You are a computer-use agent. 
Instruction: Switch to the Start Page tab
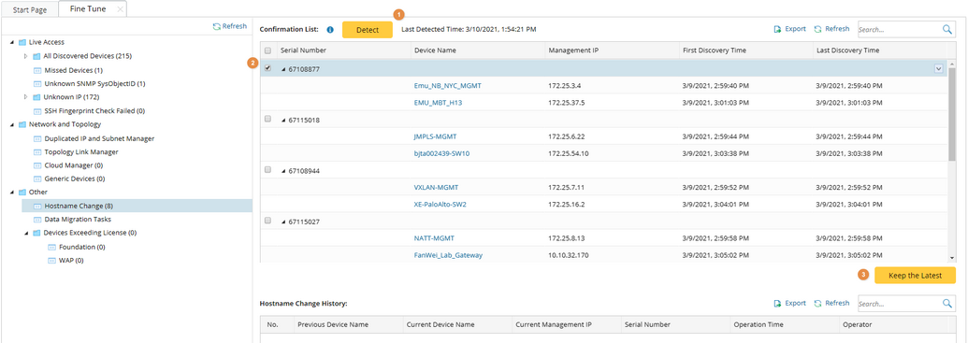30,10
